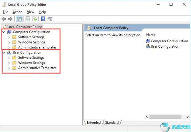This screenshot has height=132, width=191.
Task: Select User Configuration label in the tree
Action: 27,53
